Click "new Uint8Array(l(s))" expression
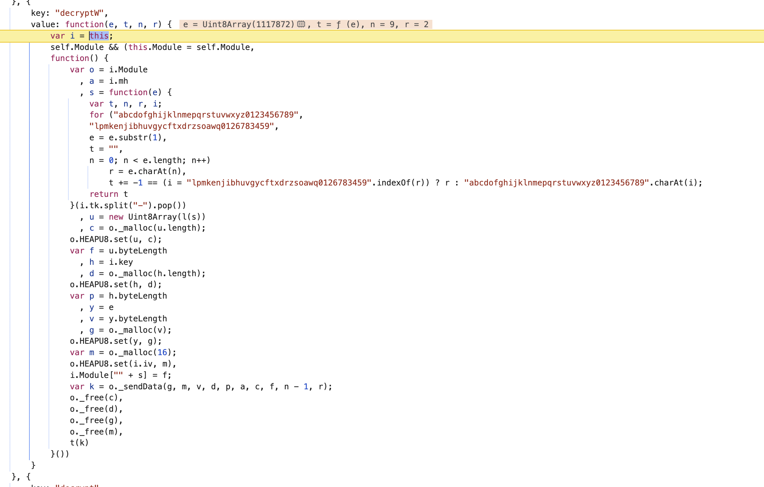Image resolution: width=764 pixels, height=487 pixels. (157, 217)
